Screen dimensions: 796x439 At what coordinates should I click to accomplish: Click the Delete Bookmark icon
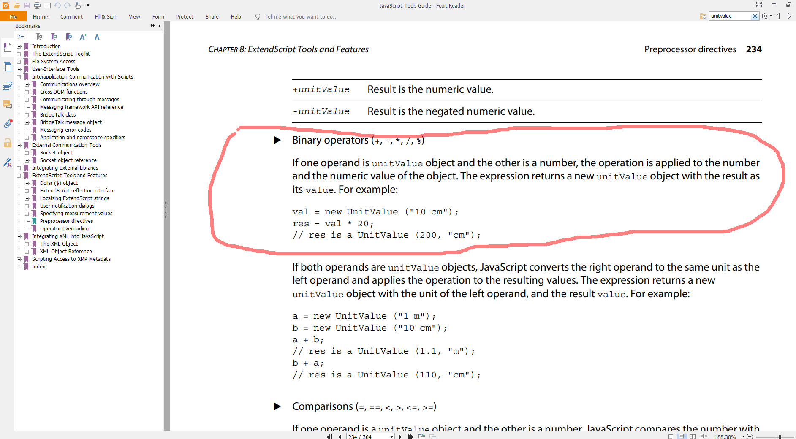(x=39, y=37)
